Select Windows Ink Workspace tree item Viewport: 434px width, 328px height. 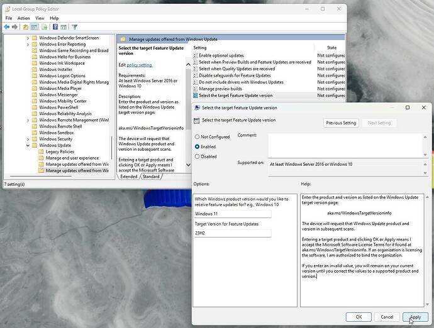62,63
